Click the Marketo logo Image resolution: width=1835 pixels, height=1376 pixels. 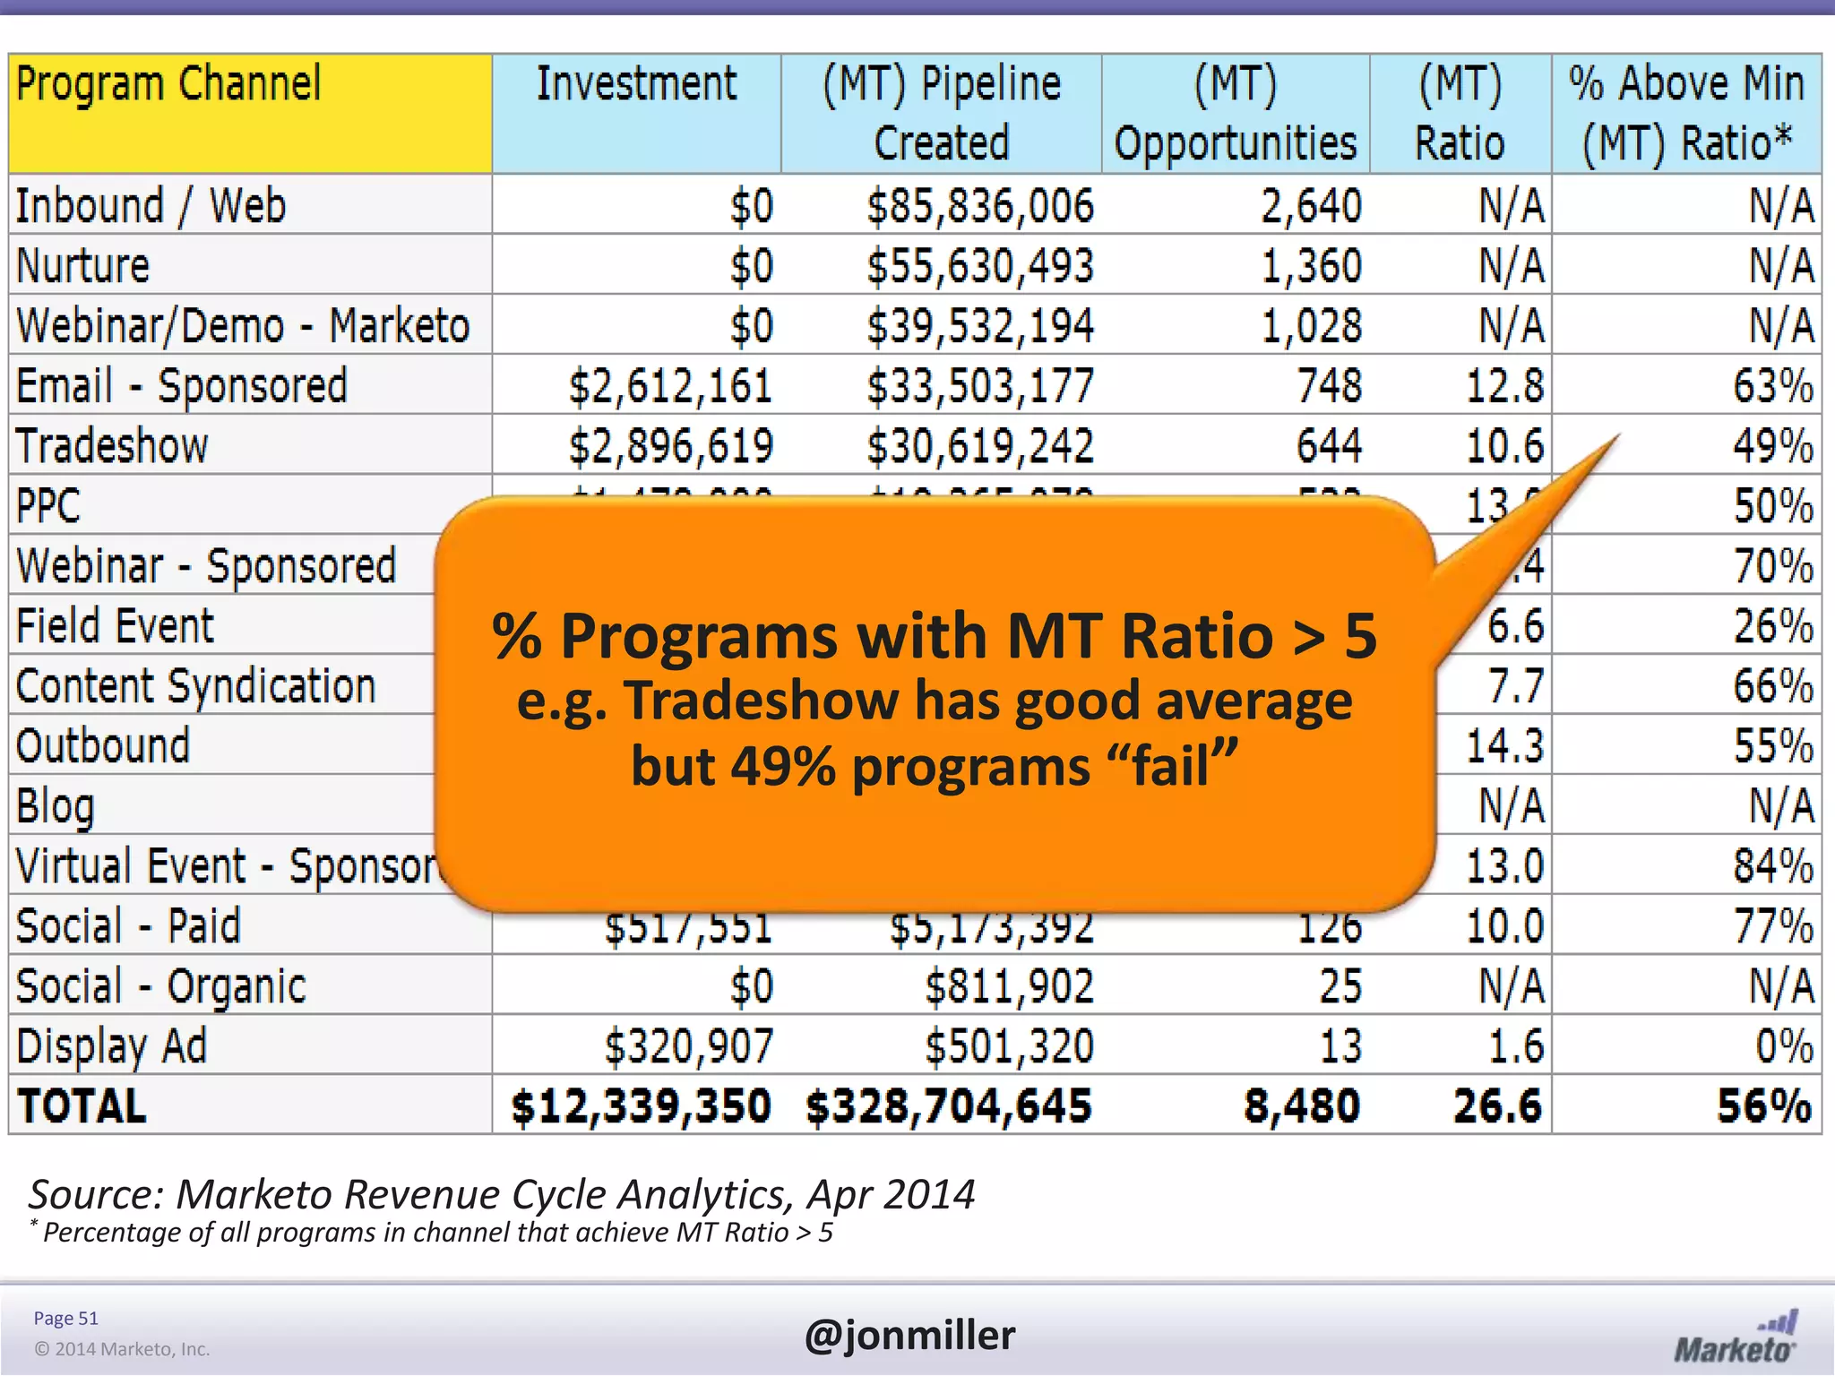coord(1736,1337)
